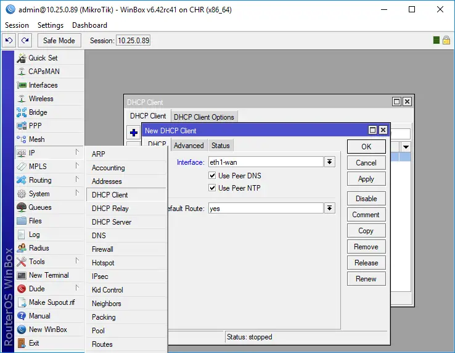
Task: Open the Manual from sidebar
Action: (x=49, y=316)
